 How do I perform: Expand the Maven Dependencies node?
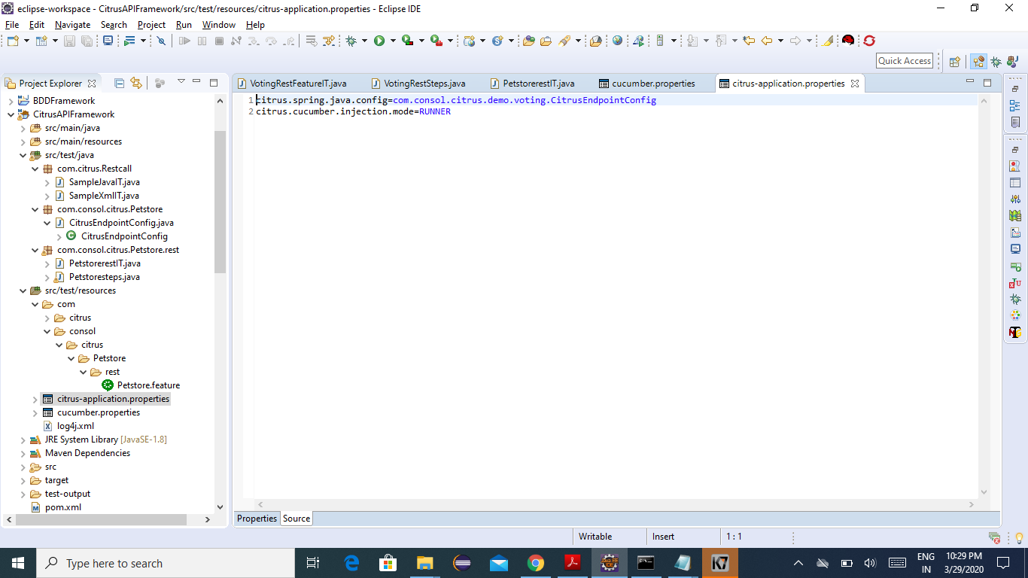pyautogui.click(x=23, y=453)
